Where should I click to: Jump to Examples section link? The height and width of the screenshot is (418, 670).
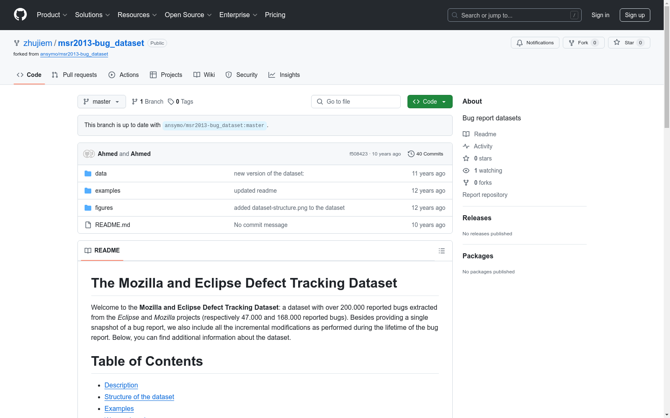[x=119, y=408]
